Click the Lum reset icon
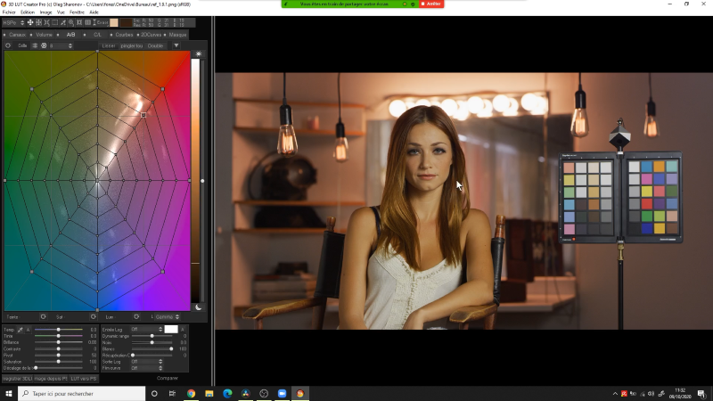Viewport: 713px width, 401px height. [x=136, y=316]
